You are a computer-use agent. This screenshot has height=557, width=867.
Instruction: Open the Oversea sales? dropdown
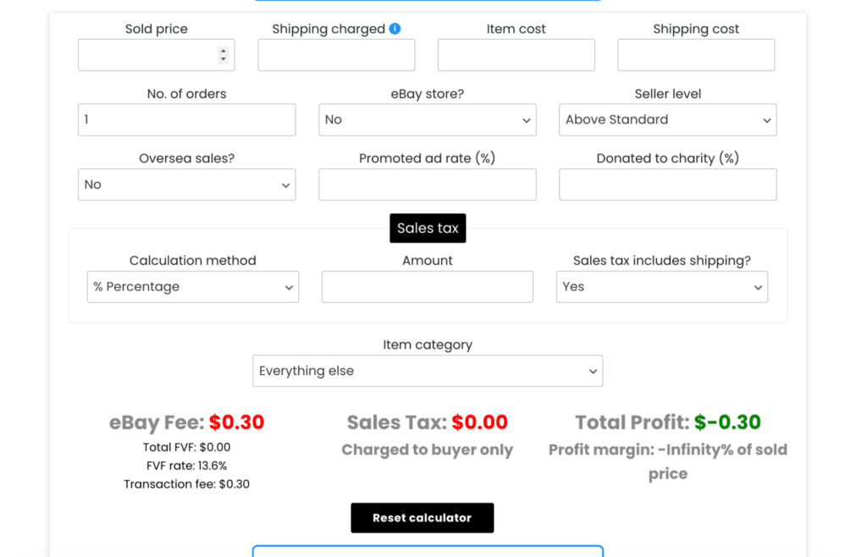(186, 184)
